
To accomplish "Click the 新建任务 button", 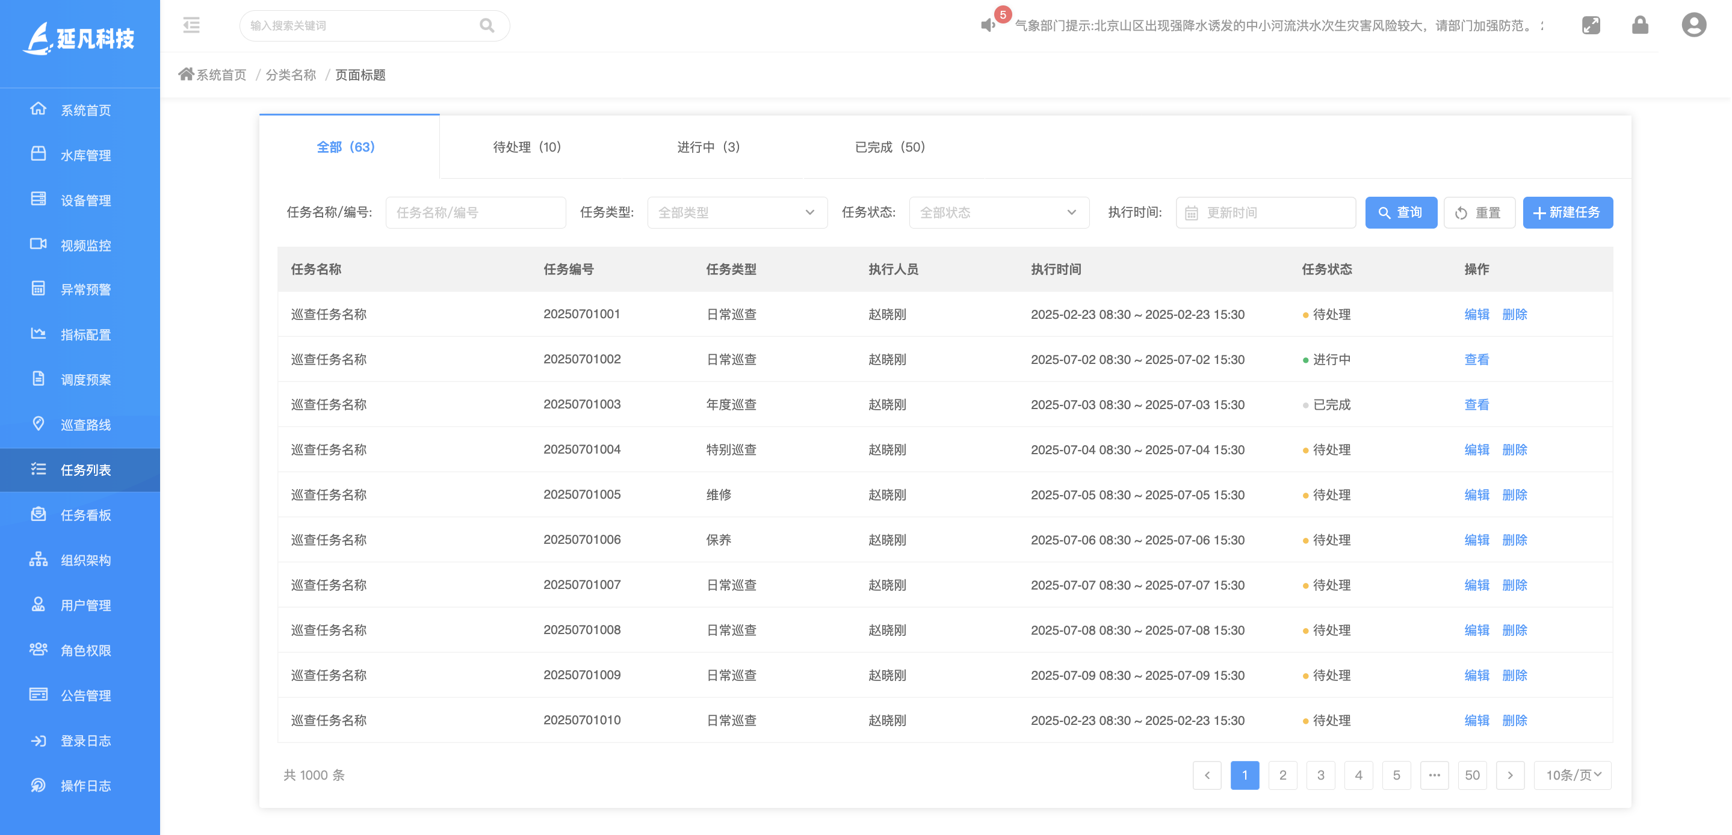I will pyautogui.click(x=1567, y=212).
